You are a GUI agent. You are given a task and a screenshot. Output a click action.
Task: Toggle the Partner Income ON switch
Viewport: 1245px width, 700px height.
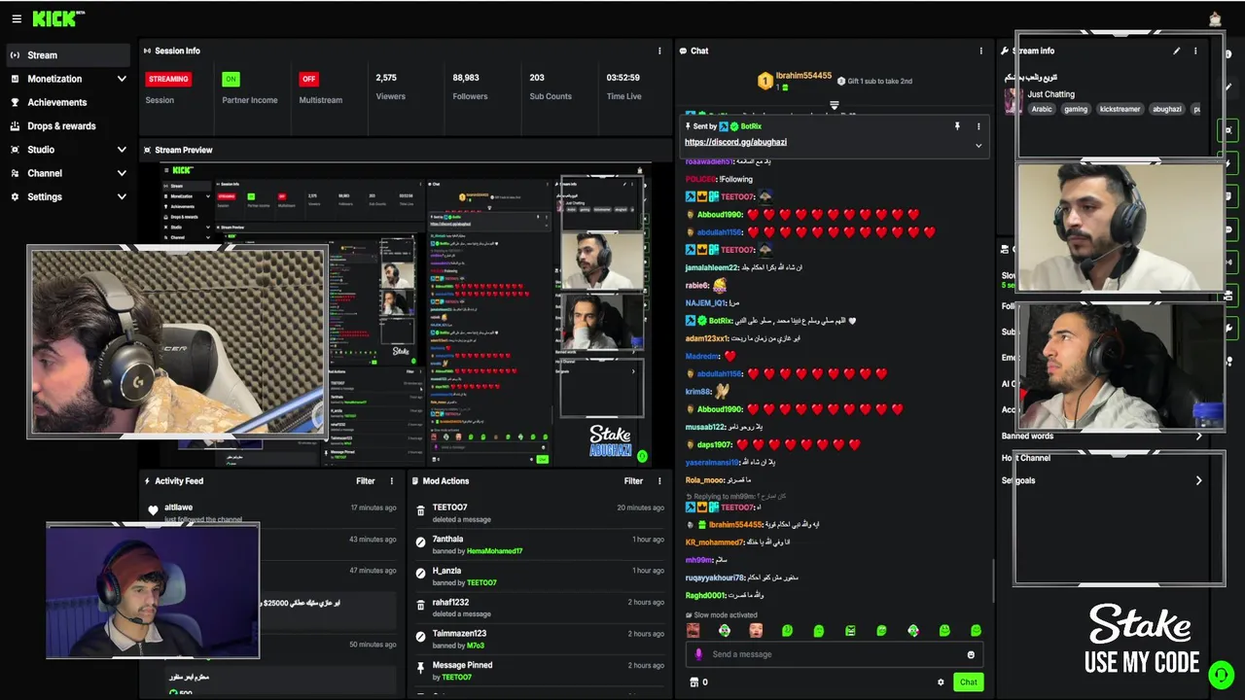tap(231, 79)
